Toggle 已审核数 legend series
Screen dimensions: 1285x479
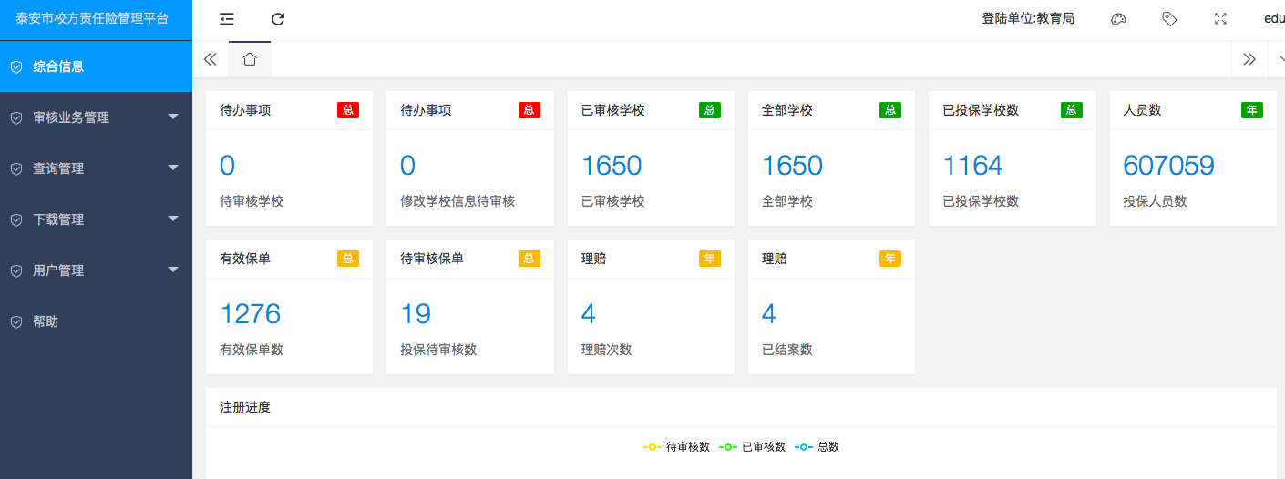[x=752, y=447]
